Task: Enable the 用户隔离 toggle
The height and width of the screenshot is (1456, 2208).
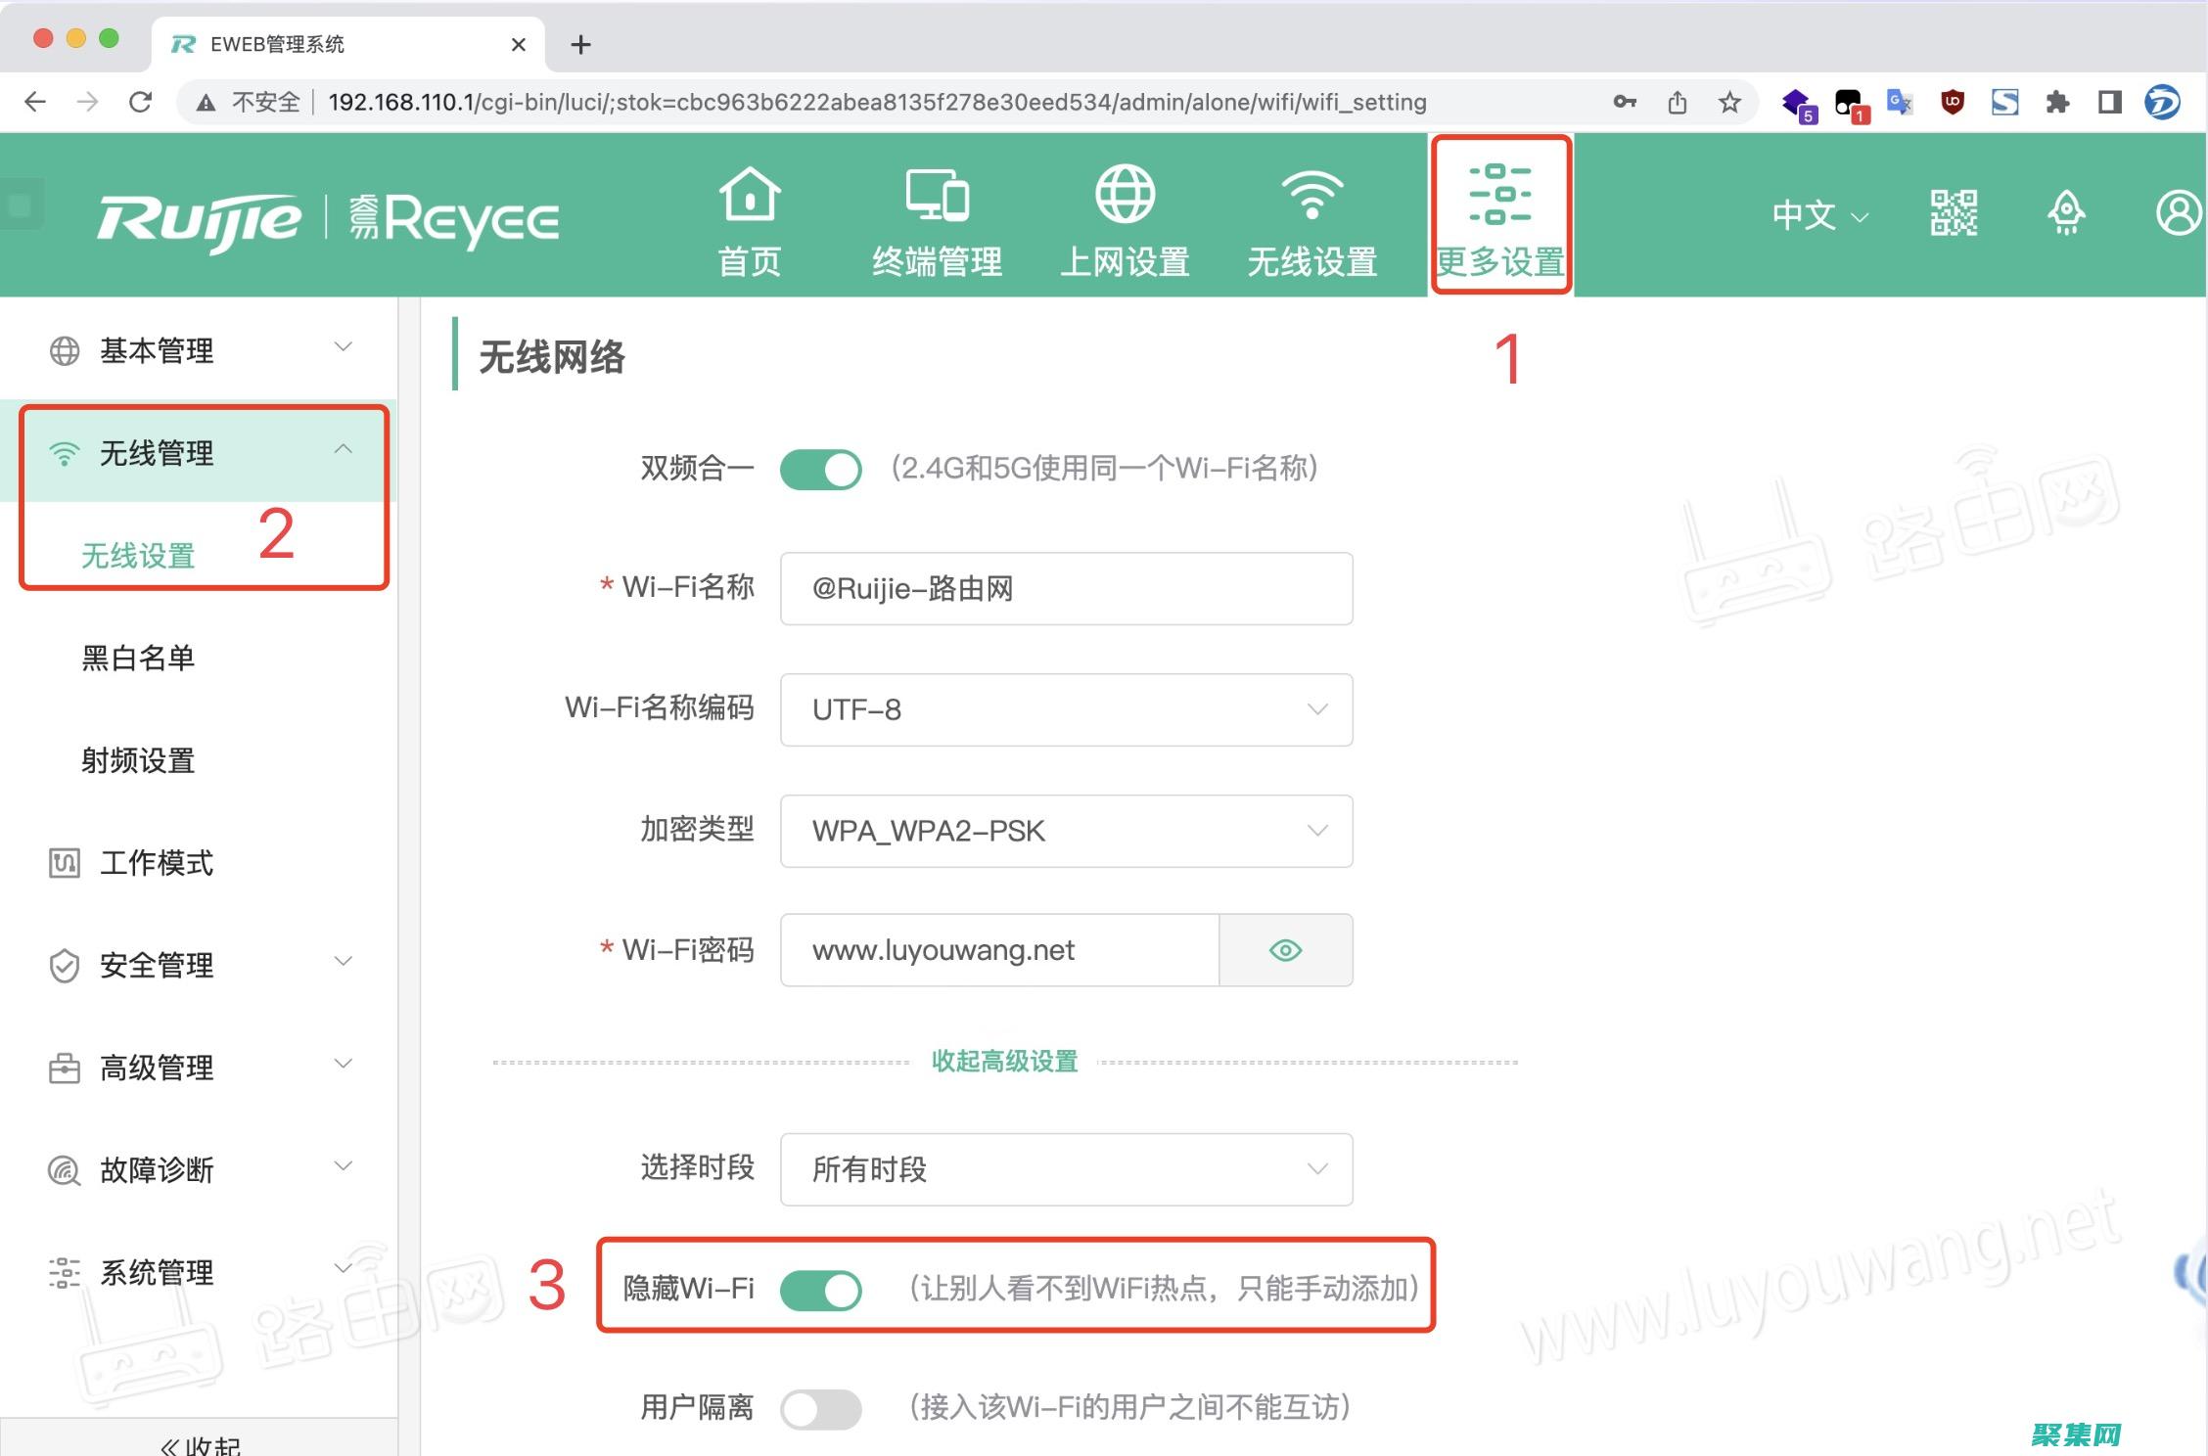Action: 821,1409
